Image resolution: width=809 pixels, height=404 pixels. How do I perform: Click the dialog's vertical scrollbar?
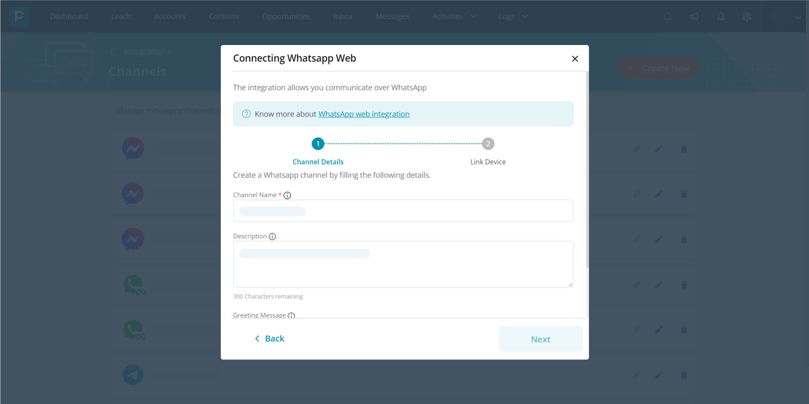click(x=587, y=170)
